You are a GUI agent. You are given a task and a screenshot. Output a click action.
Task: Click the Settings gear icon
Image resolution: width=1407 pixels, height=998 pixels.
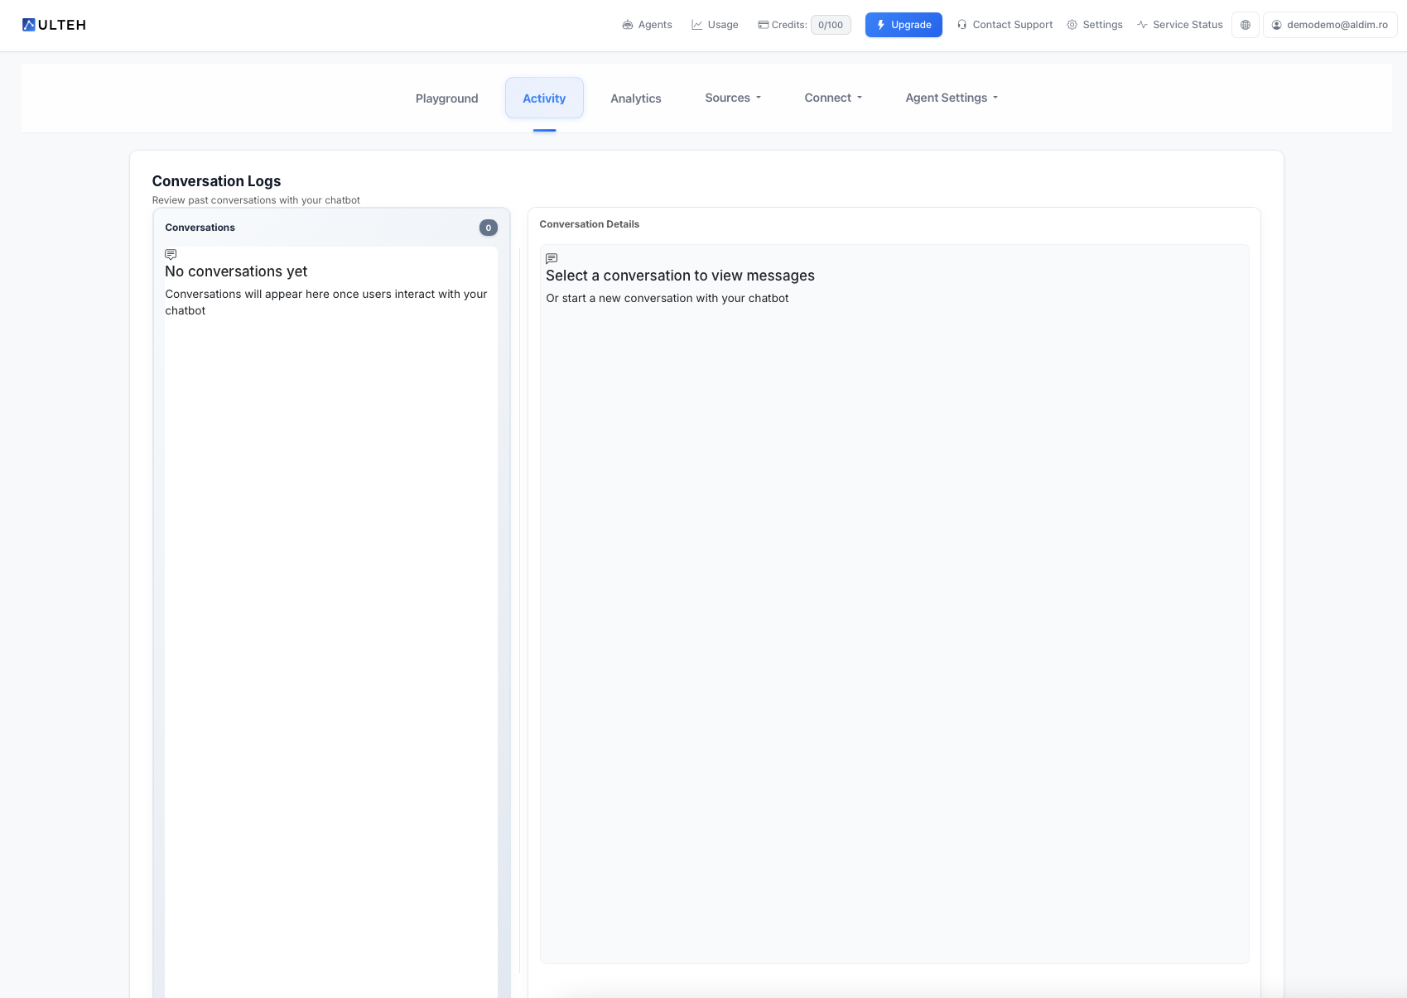pos(1072,25)
